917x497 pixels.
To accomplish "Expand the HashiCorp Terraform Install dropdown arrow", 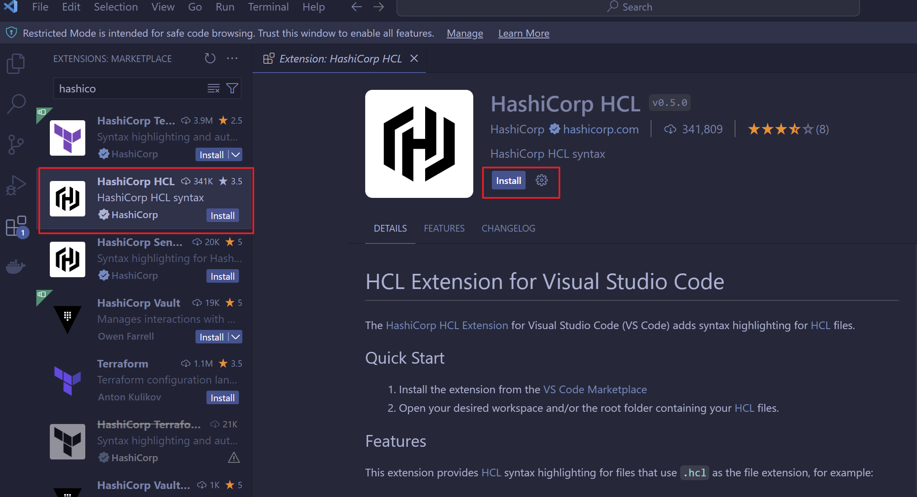I will point(236,155).
